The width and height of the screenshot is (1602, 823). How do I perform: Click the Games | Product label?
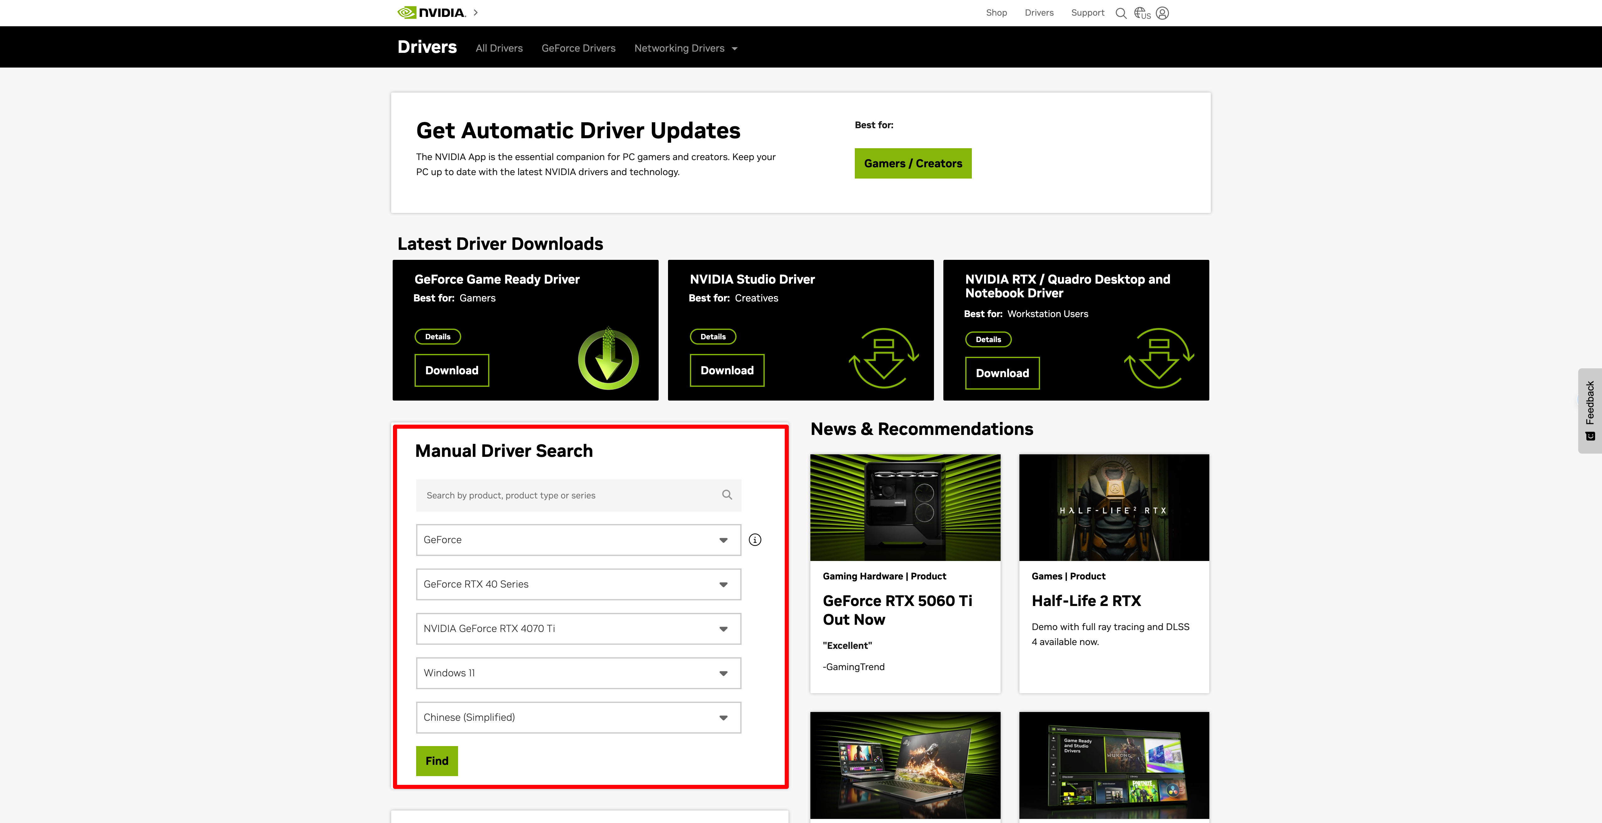pos(1069,576)
